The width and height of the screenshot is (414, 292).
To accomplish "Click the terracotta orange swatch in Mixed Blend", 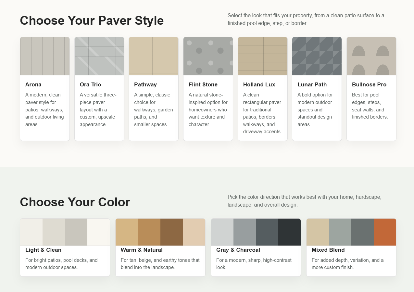I will coord(385,232).
